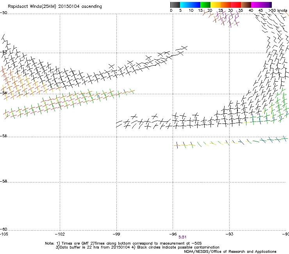This screenshot has height=254, width=289.
Task: Click the '-93' longitude label
Action: [x=230, y=234]
